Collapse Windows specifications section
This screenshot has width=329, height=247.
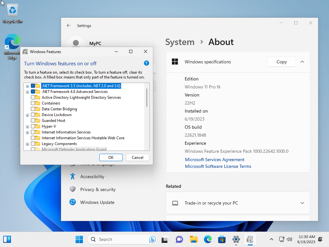click(x=302, y=62)
